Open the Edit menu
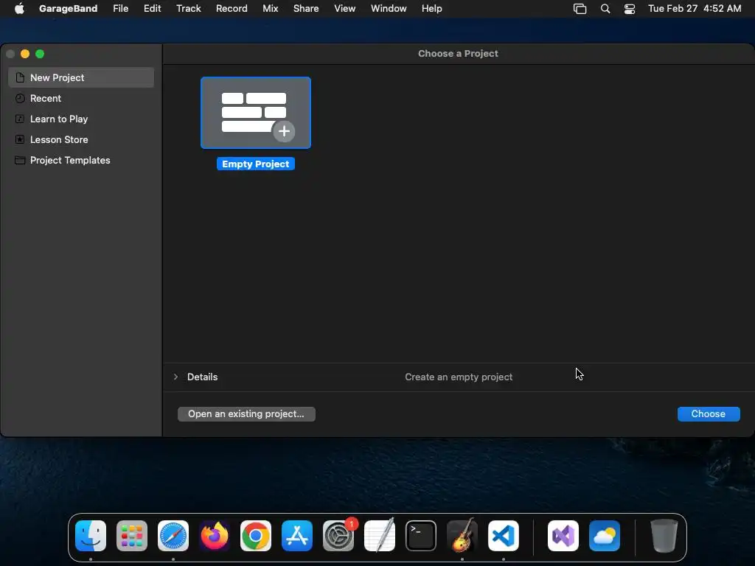 (152, 9)
